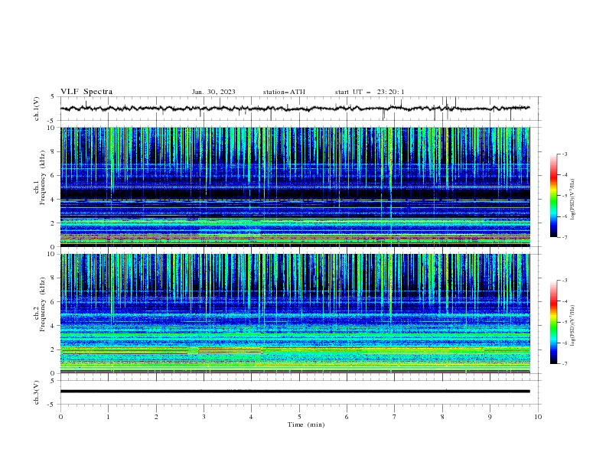
Task: Click the date 'Jan. 30, 2023'
Action: (213, 92)
